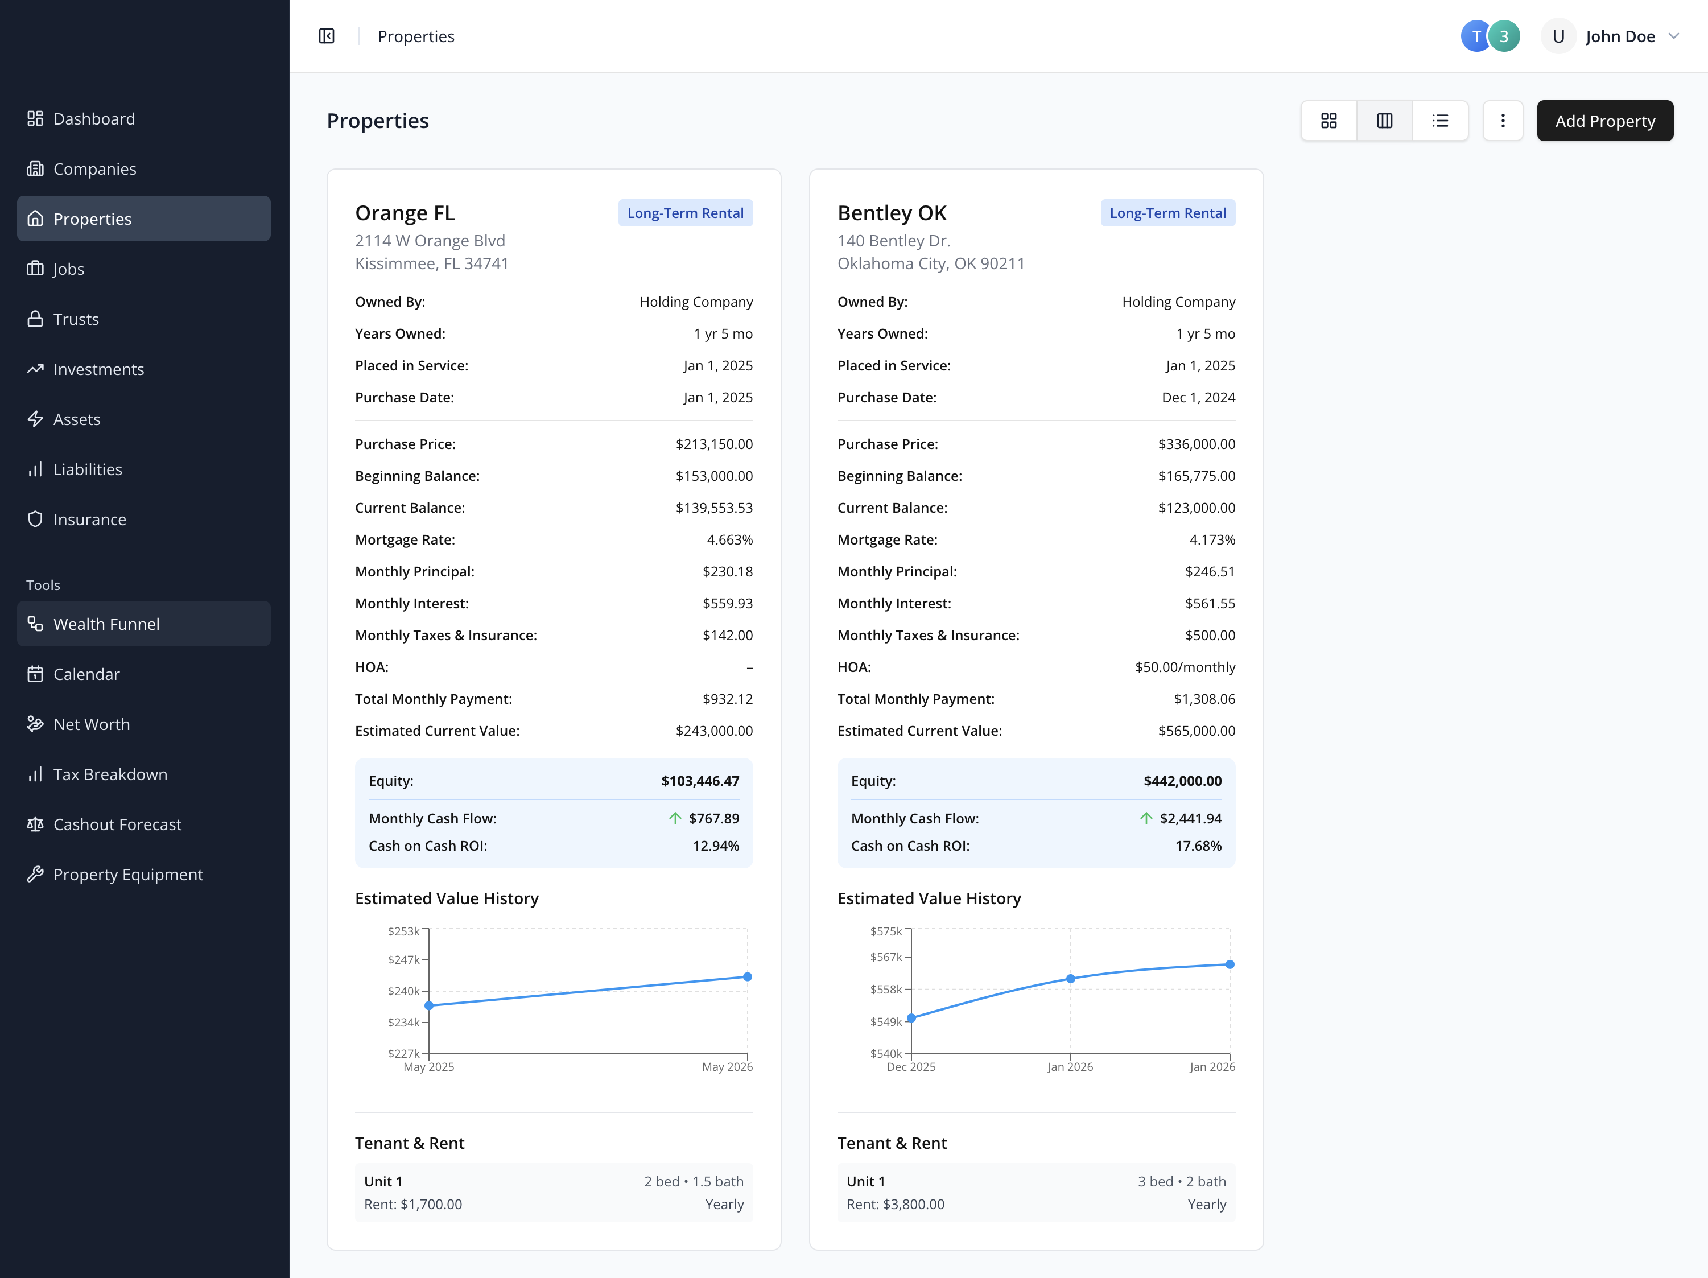Click the Insurance shield icon
The height and width of the screenshot is (1278, 1708).
tap(35, 519)
